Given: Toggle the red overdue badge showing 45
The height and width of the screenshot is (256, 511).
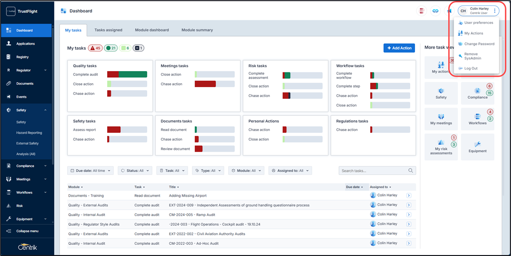Looking at the screenshot, I should click(x=95, y=48).
